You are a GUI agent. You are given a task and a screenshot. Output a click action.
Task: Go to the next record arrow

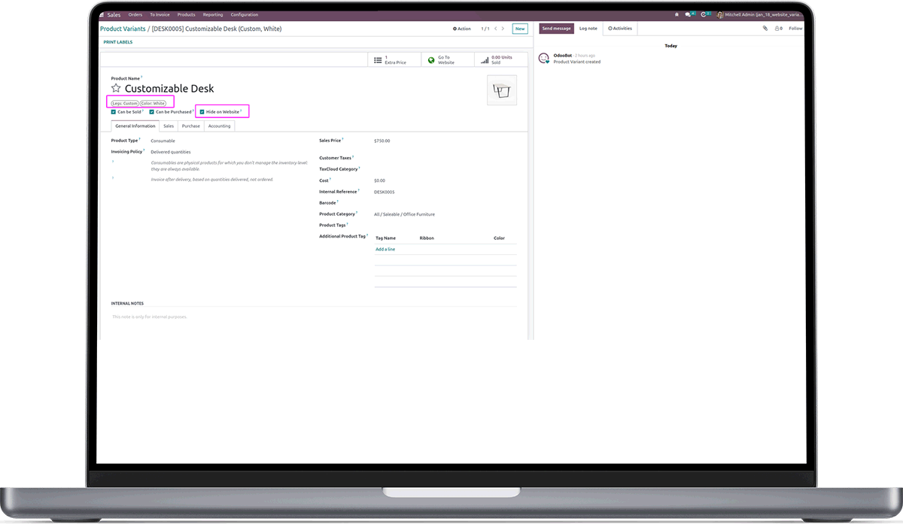click(503, 29)
